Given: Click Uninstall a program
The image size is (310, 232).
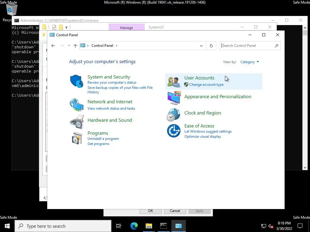Looking at the screenshot, I should pyautogui.click(x=103, y=139).
